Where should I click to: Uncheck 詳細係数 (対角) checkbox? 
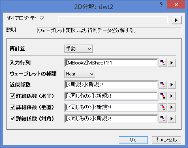(12, 119)
